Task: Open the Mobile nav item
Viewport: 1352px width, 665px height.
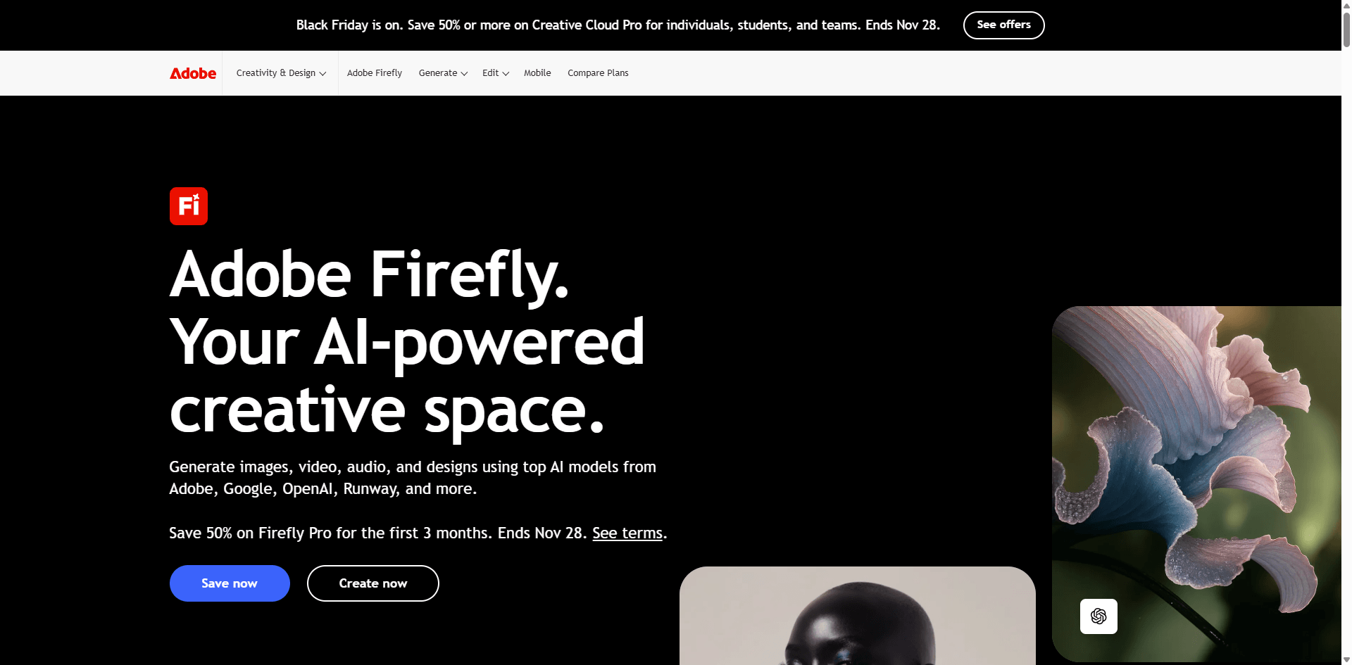Action: [537, 73]
